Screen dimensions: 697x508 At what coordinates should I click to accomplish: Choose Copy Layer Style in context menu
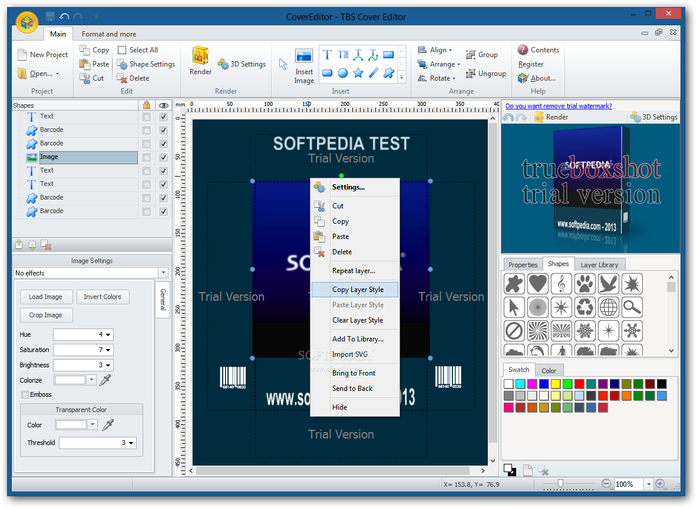tap(355, 290)
